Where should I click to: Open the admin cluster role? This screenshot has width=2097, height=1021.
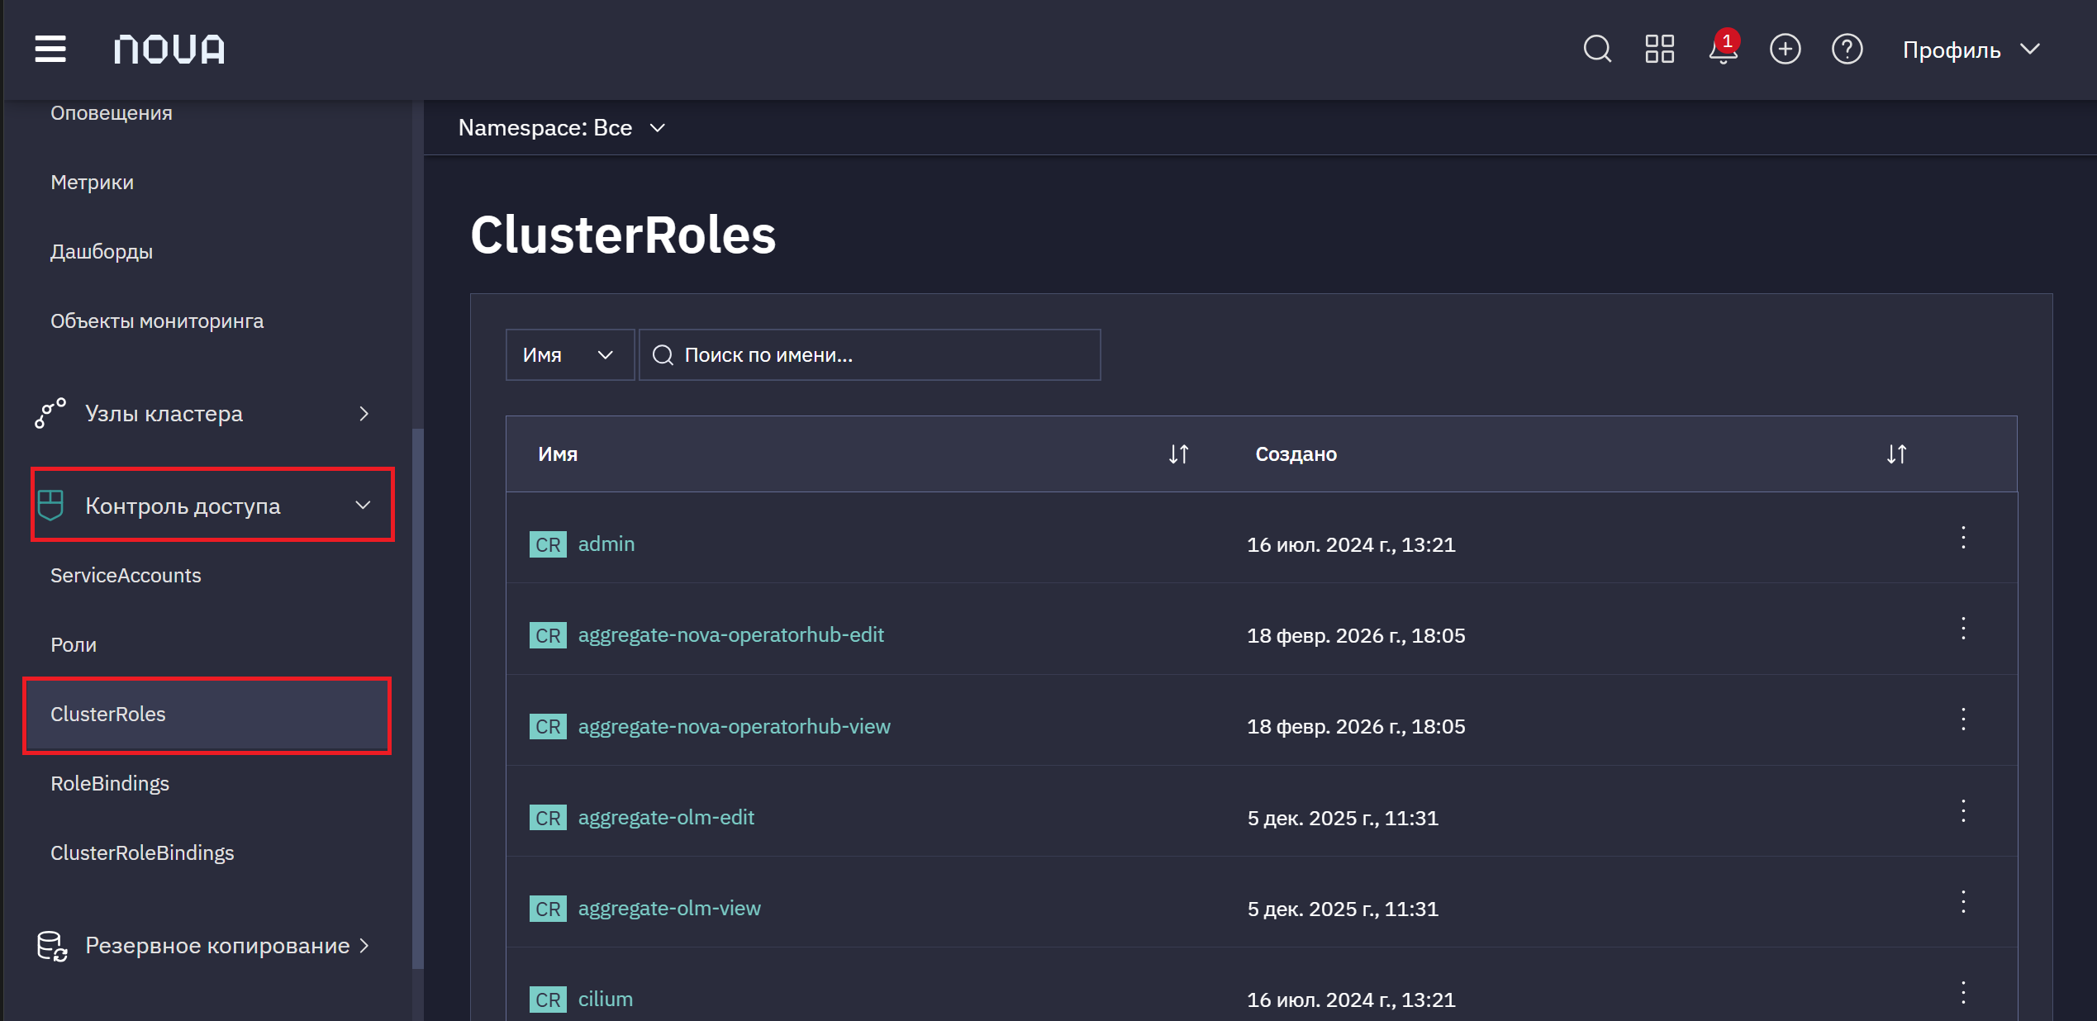(606, 544)
